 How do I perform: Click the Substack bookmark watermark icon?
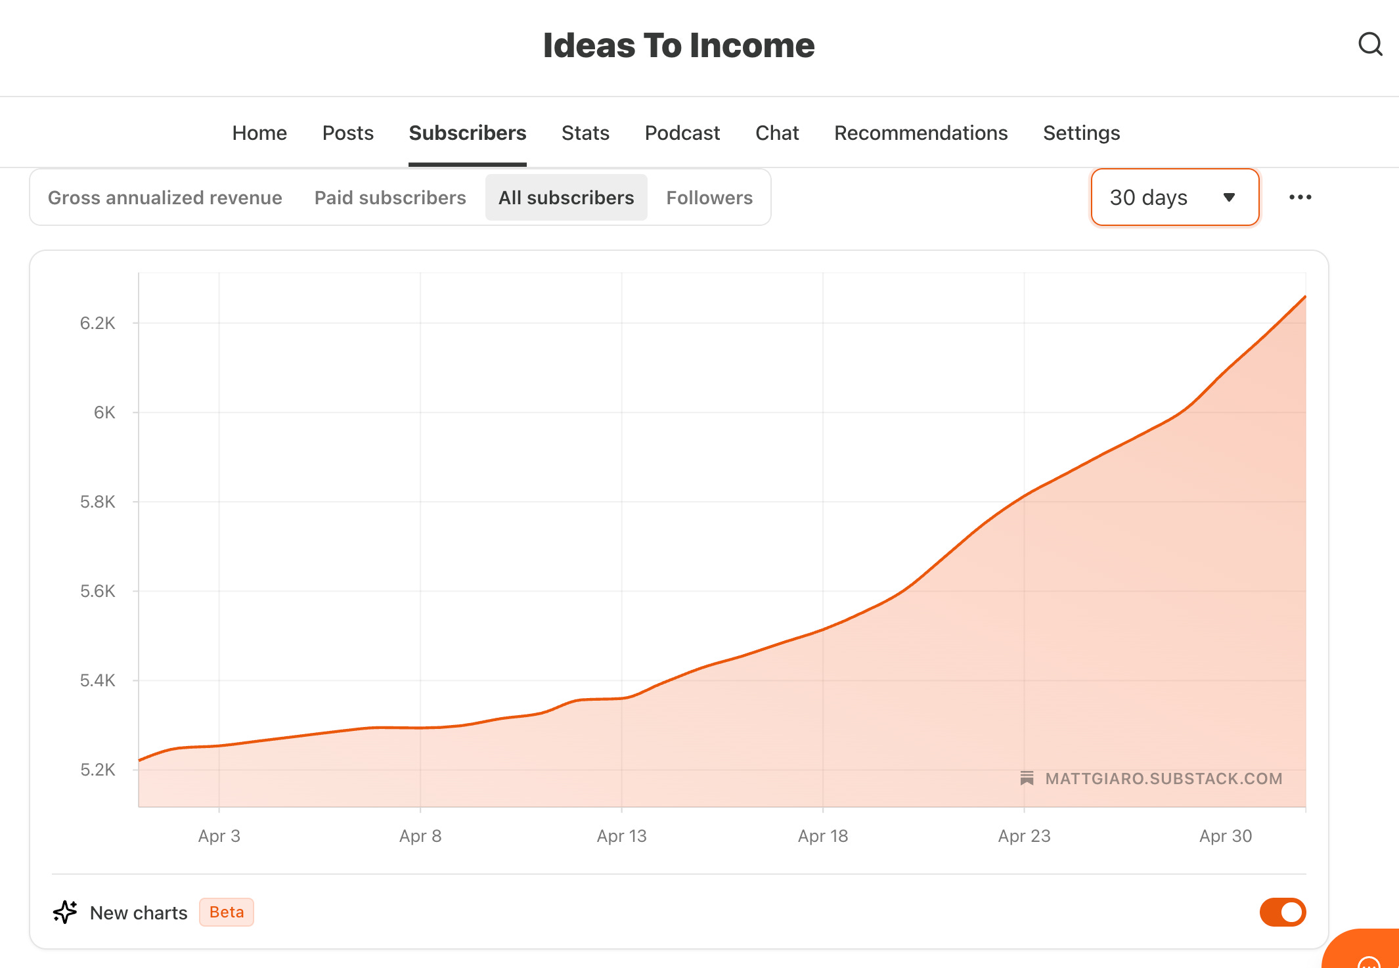pyautogui.click(x=1027, y=778)
